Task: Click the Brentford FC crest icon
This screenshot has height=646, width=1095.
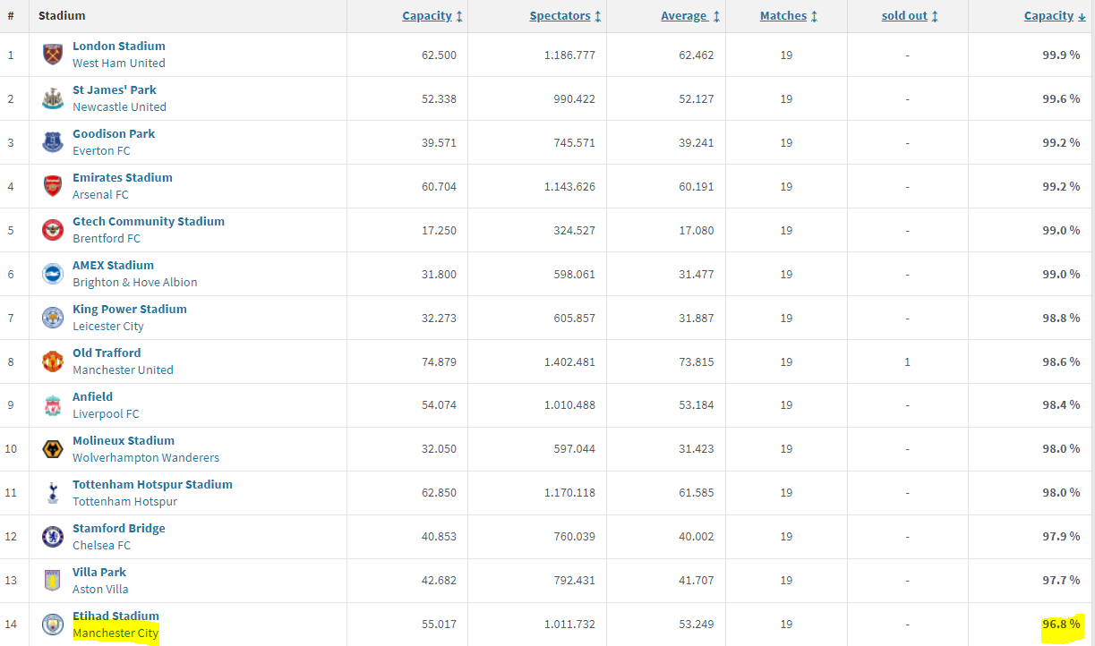Action: click(53, 230)
